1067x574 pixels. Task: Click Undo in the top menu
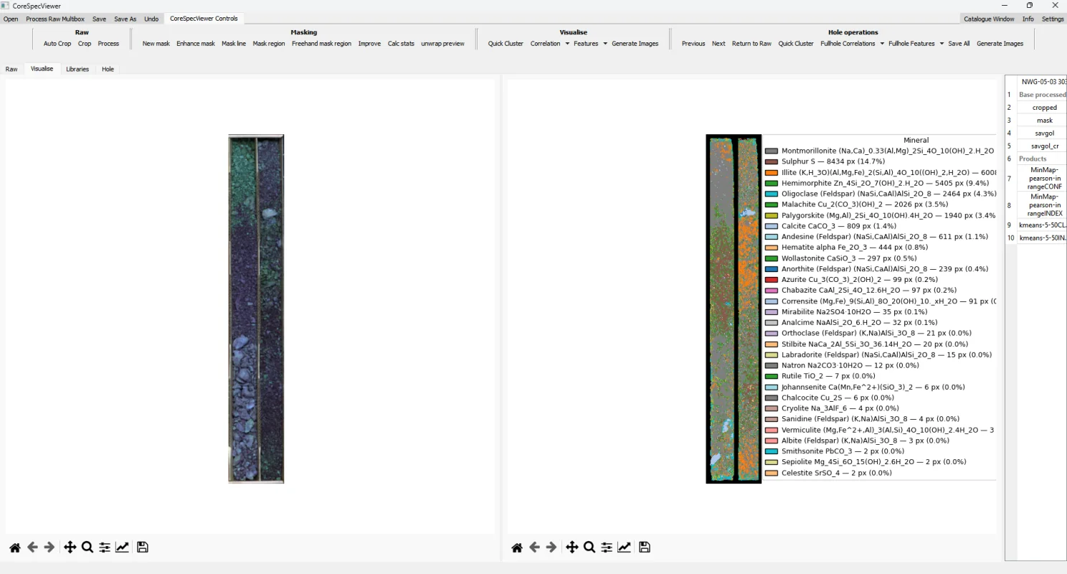[x=151, y=19]
